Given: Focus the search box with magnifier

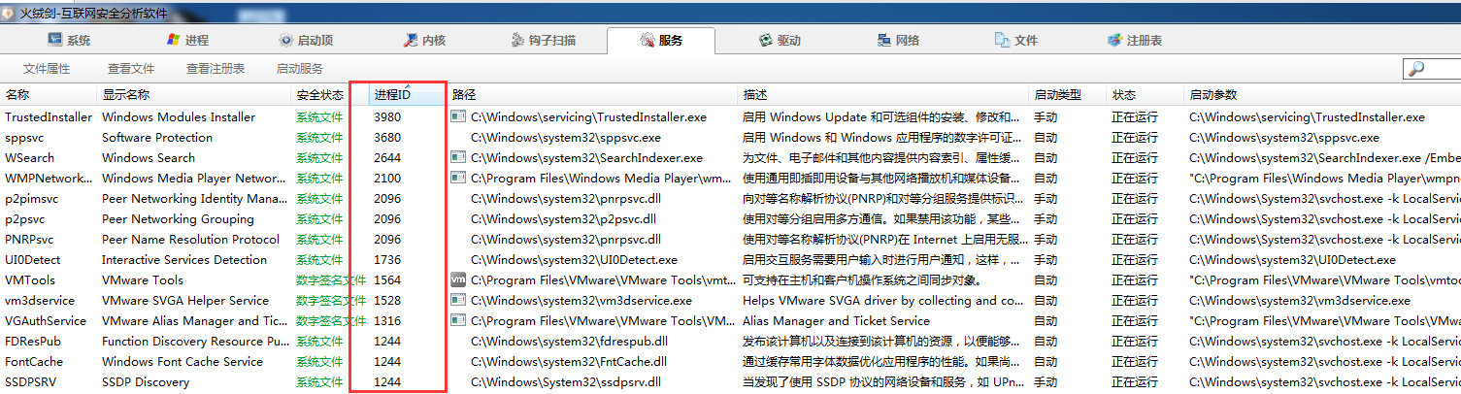Looking at the screenshot, I should coord(1432,69).
